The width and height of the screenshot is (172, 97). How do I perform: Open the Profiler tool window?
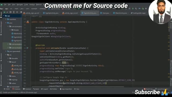pos(53,89)
